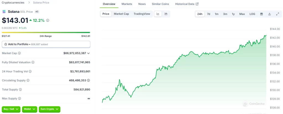Select the 1m time range

(x=217, y=14)
